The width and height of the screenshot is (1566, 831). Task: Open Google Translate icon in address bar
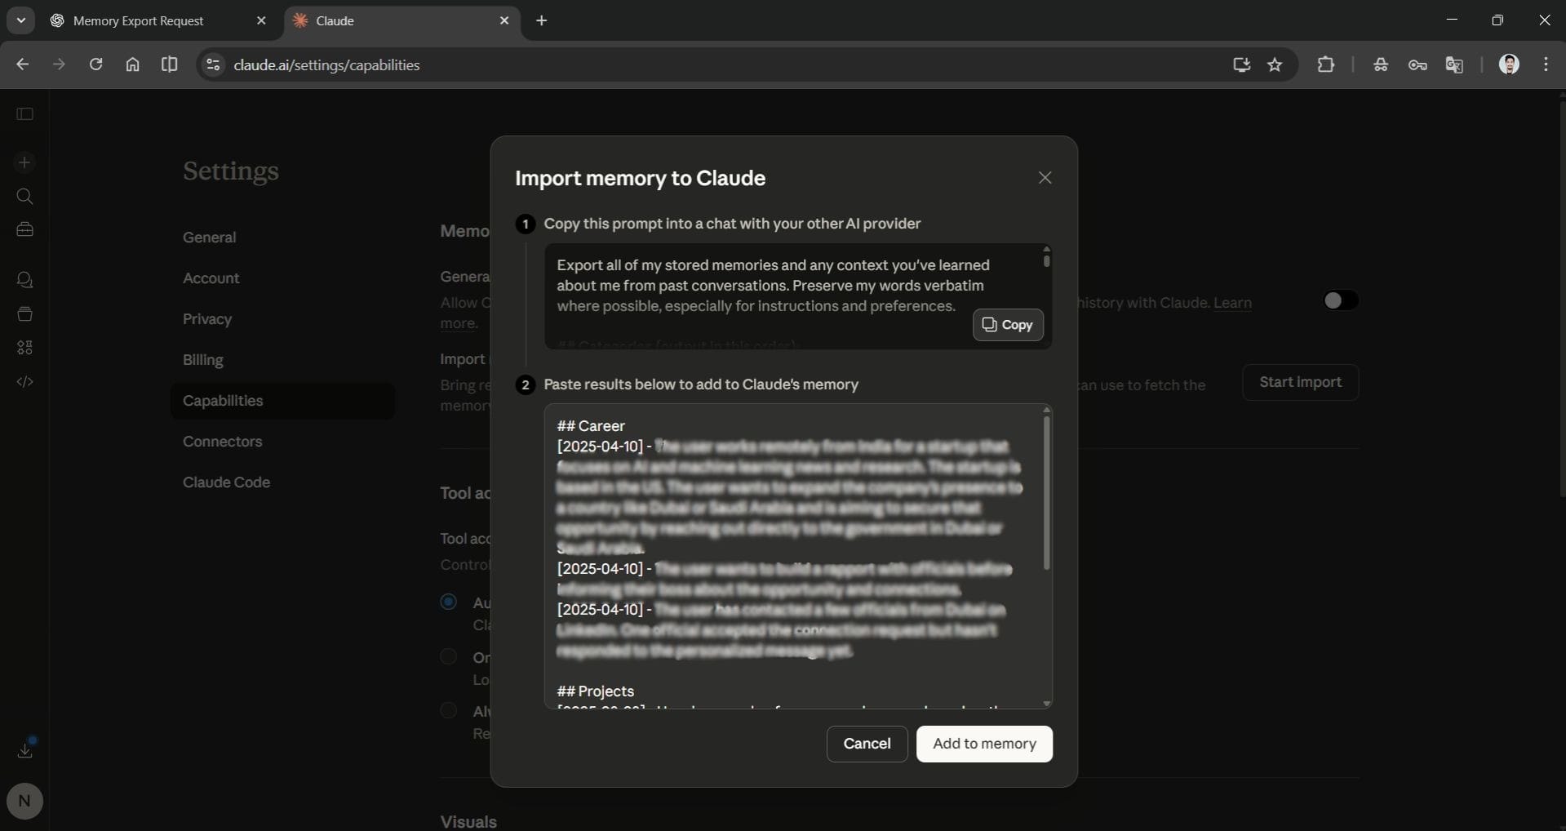coord(1456,65)
